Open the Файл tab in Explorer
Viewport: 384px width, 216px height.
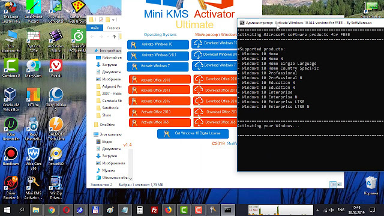pos(95,28)
